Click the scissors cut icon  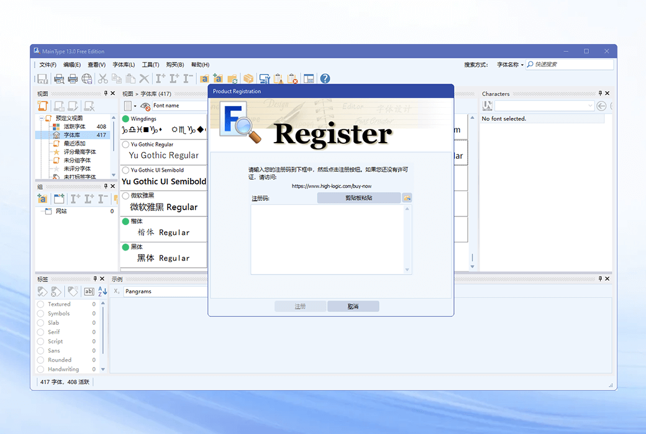point(102,79)
